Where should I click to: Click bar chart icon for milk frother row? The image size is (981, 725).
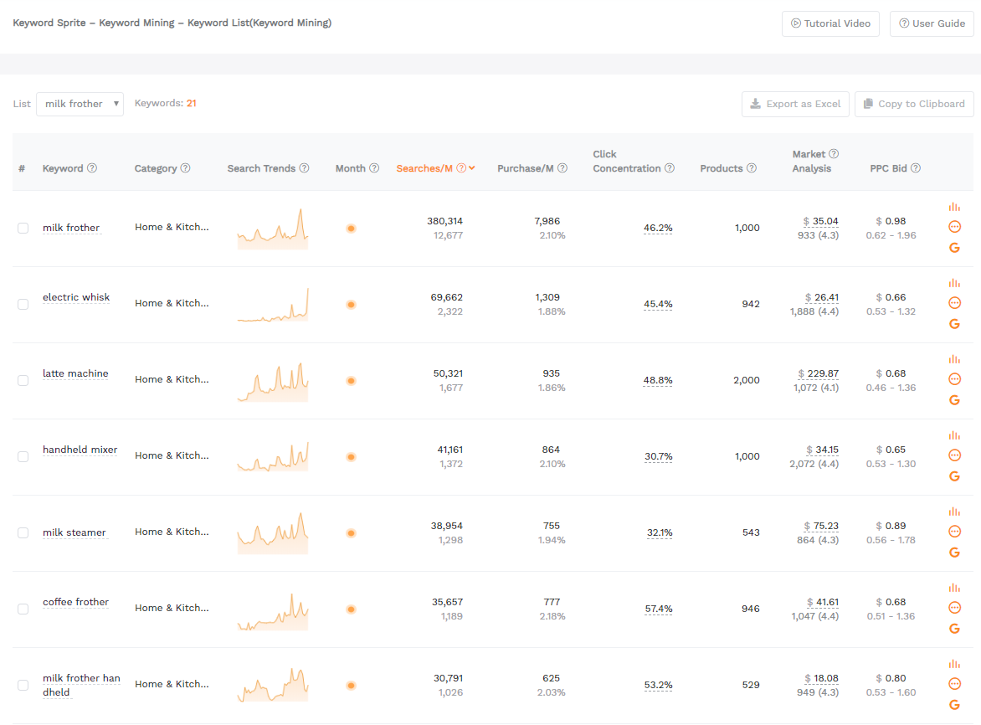(x=954, y=207)
